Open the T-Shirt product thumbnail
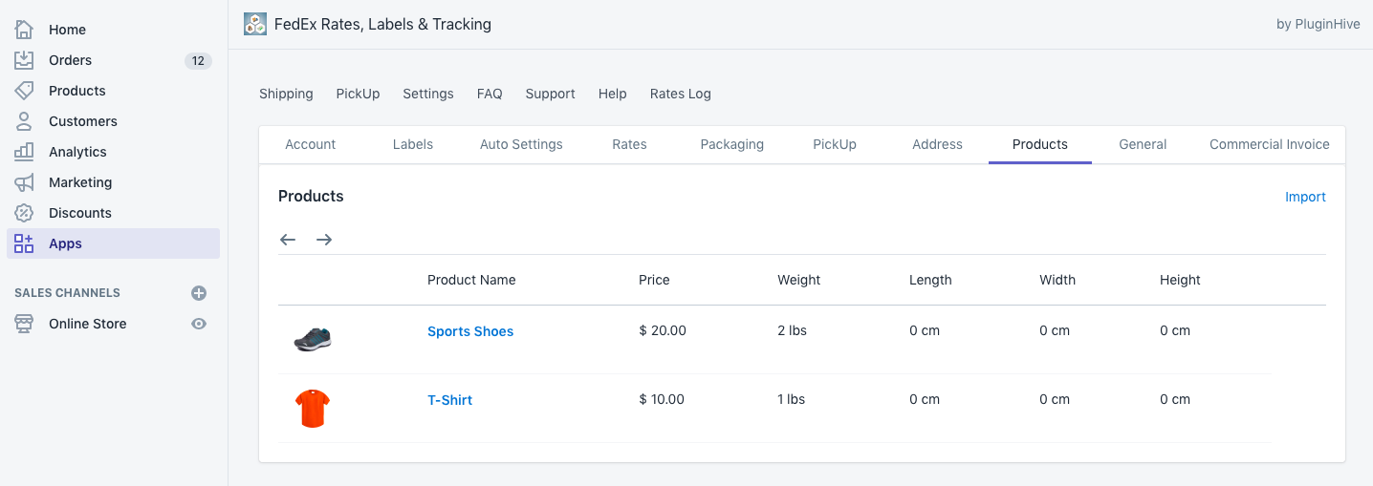Viewport: 1373px width, 486px height. click(x=313, y=408)
